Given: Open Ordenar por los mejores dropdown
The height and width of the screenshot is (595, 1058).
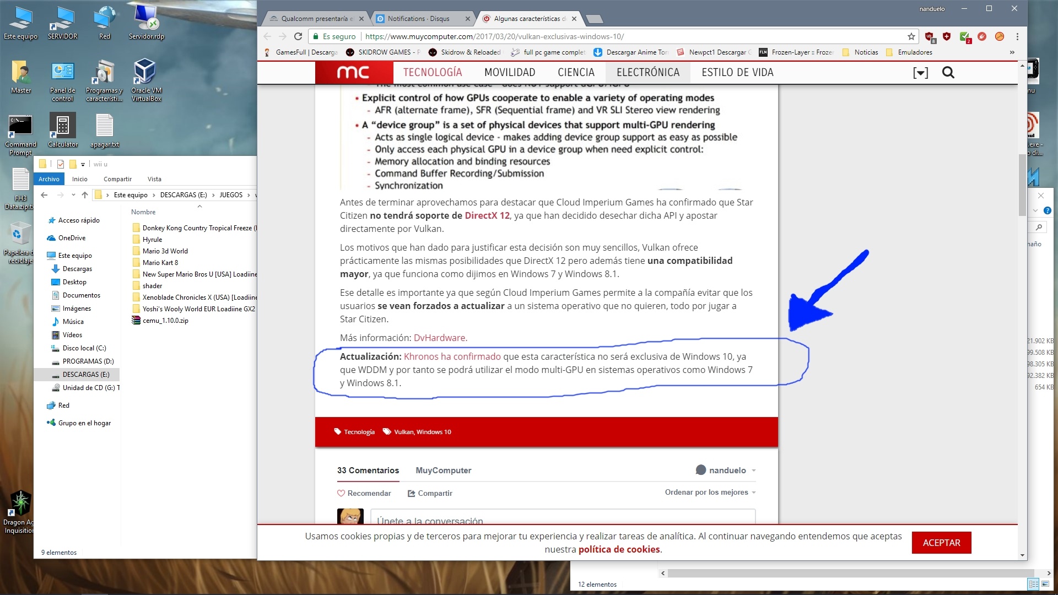Looking at the screenshot, I should click(710, 492).
